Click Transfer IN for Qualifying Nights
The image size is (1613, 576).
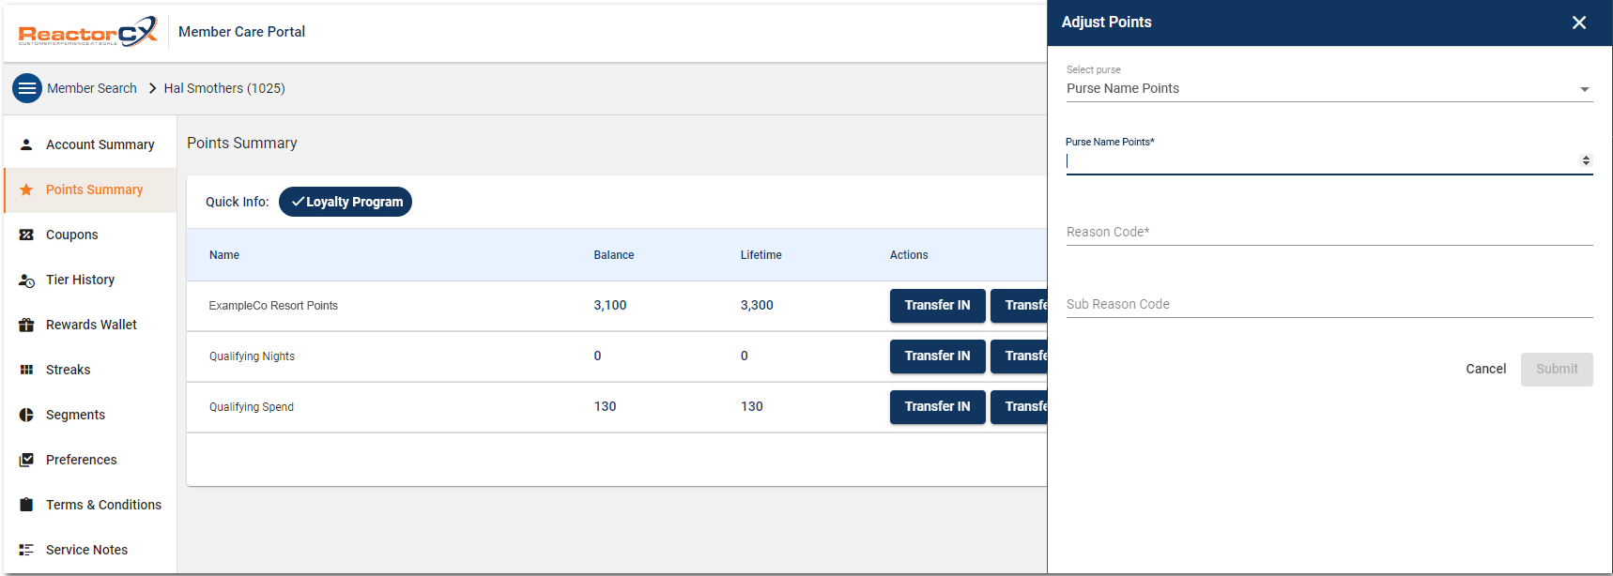tap(937, 356)
